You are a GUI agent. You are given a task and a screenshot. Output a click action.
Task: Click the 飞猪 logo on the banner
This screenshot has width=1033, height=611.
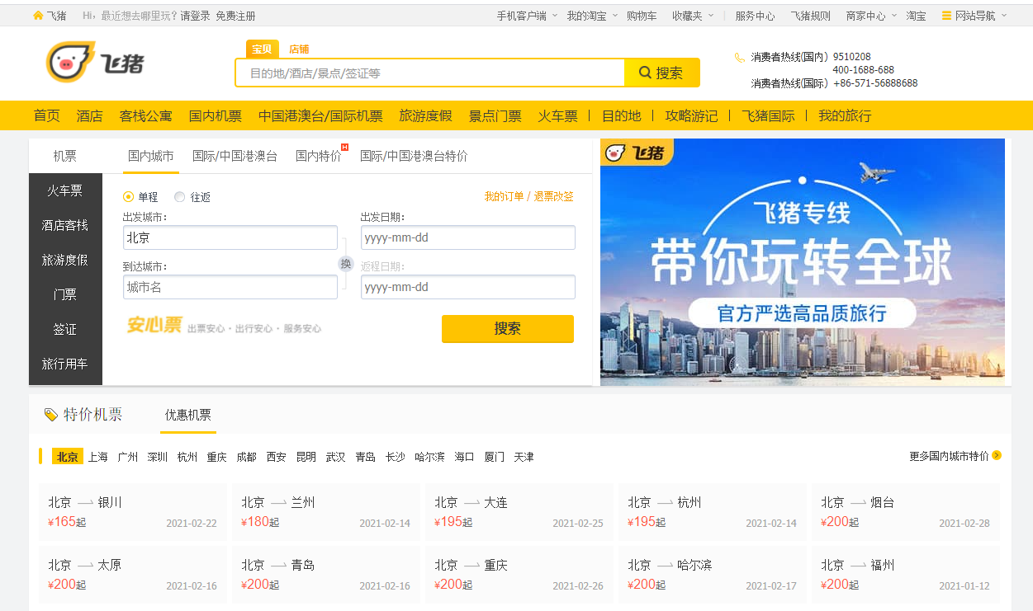pos(636,153)
